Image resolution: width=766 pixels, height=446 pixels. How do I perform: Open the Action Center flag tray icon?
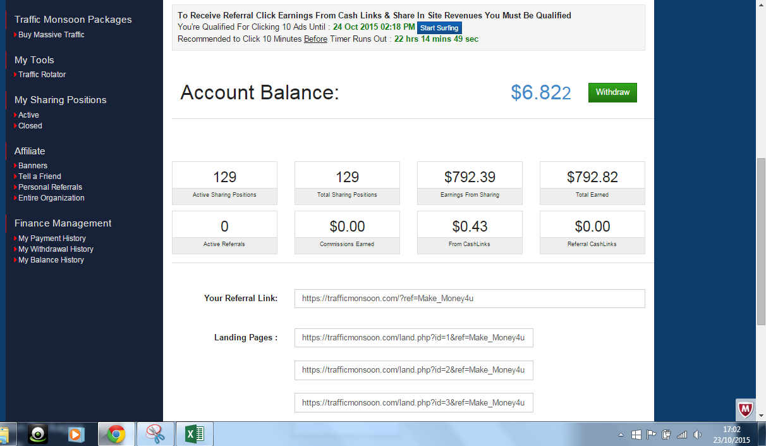pyautogui.click(x=651, y=435)
